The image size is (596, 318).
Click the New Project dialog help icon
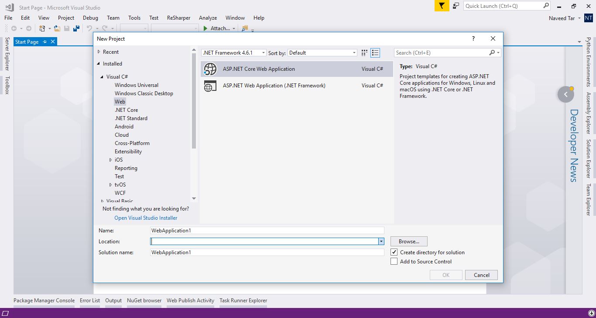tap(473, 38)
